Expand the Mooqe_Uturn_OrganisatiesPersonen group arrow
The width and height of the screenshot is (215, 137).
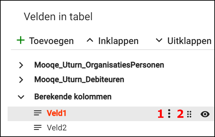click(21, 65)
